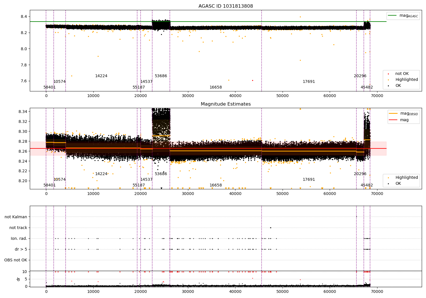The width and height of the screenshot is (426, 298).
Task: Click OBSID label 14537 in top panel
Action: pyautogui.click(x=146, y=82)
